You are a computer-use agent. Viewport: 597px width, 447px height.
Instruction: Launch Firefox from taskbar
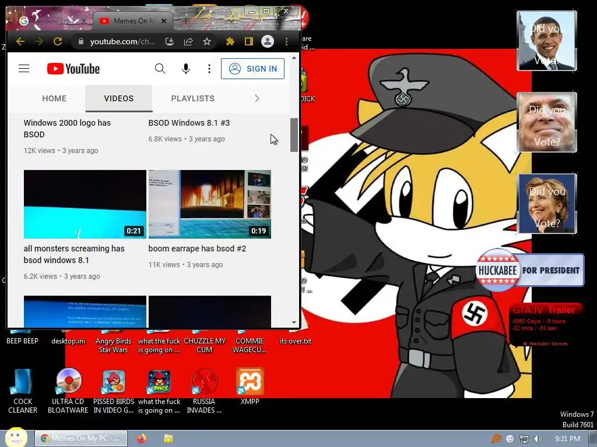point(142,438)
